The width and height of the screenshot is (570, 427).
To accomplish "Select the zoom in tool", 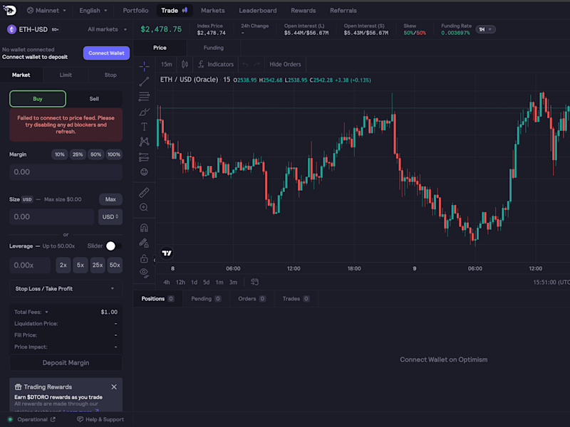I will 144,207.
